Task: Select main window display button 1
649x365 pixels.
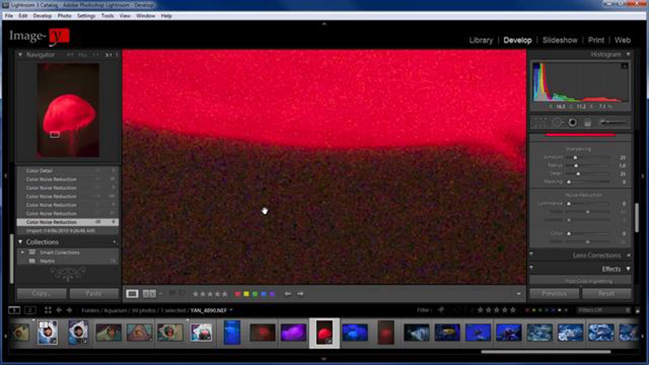Action: tap(14, 310)
